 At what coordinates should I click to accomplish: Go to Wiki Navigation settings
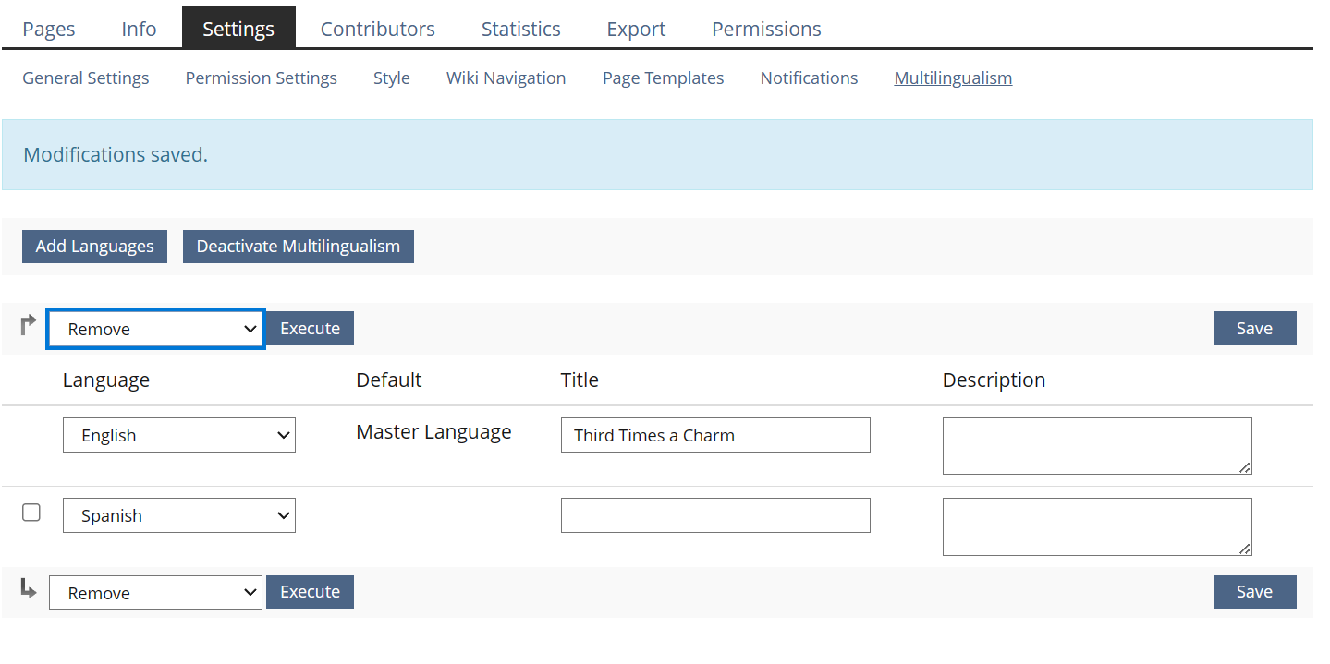pos(506,78)
